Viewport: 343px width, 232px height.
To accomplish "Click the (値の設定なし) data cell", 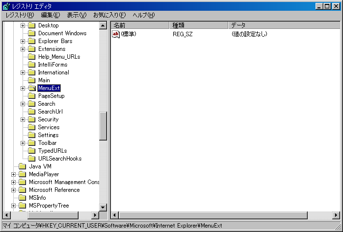I will pos(249,34).
